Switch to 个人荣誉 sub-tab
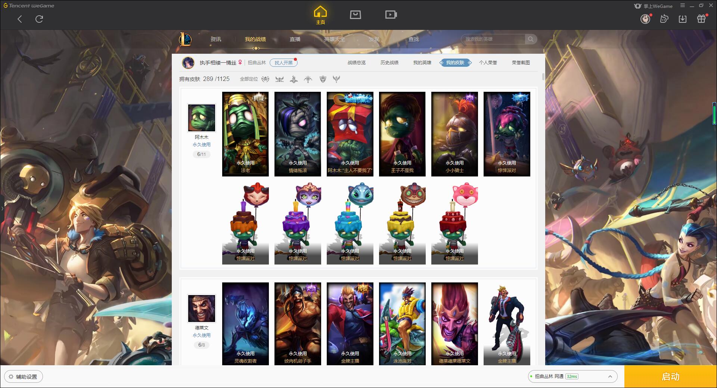Screen dimensions: 717x388 point(488,63)
